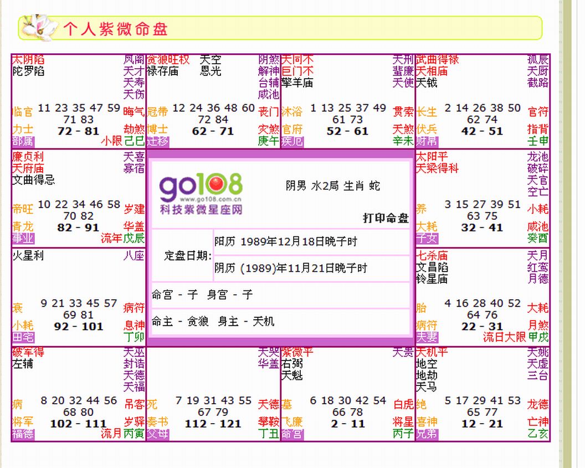585x468 pixels.
Task: Select the 命宫 palace label
Action: 292,434
